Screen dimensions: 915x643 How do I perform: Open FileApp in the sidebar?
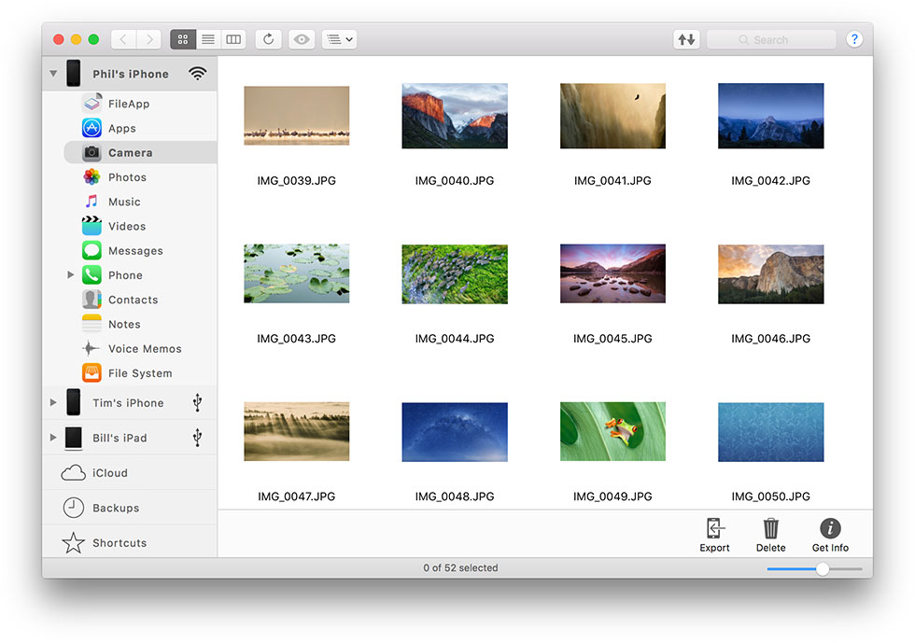[128, 104]
